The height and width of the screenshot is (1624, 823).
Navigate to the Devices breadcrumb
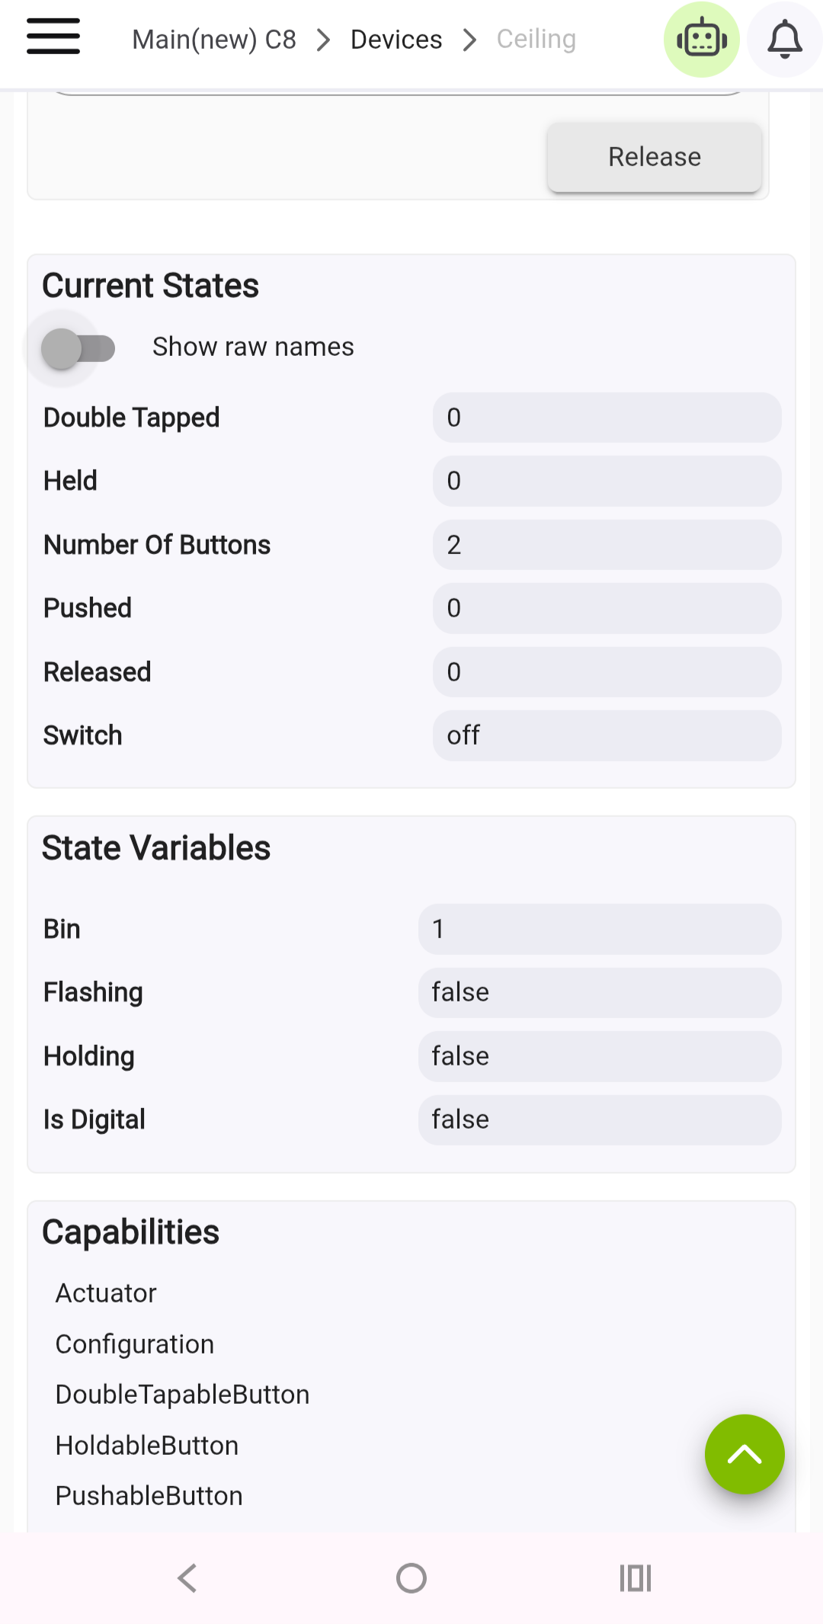pyautogui.click(x=396, y=40)
